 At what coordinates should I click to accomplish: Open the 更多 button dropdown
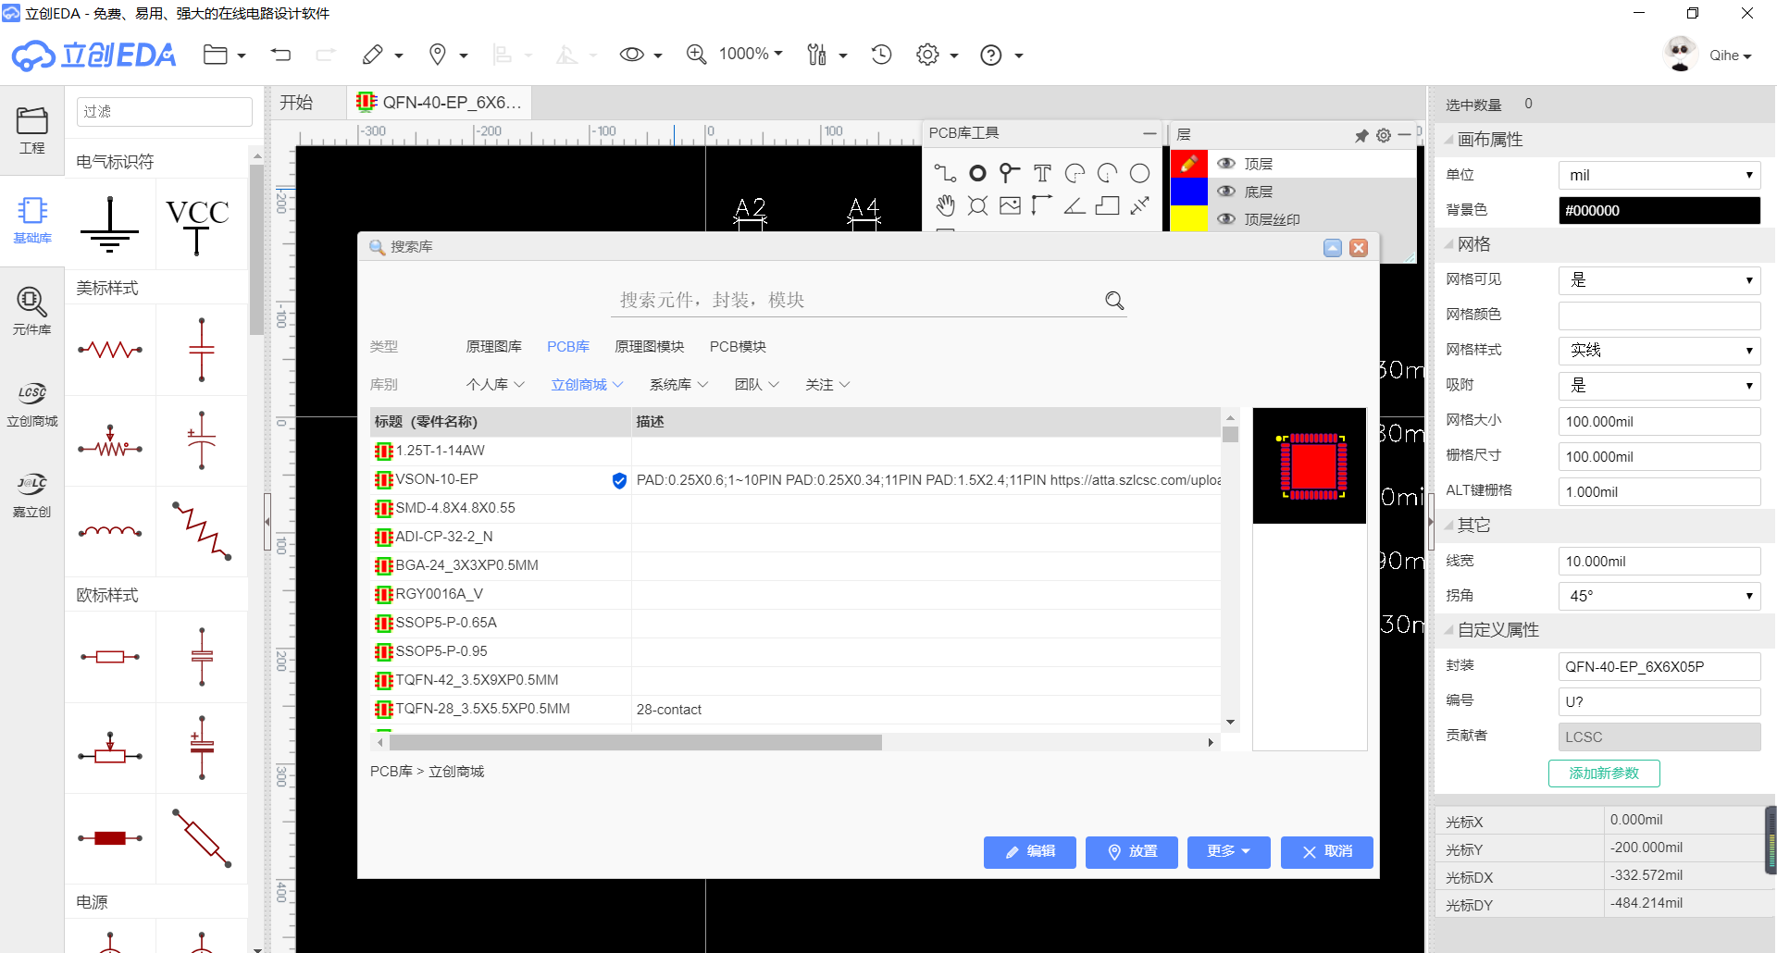click(1228, 851)
